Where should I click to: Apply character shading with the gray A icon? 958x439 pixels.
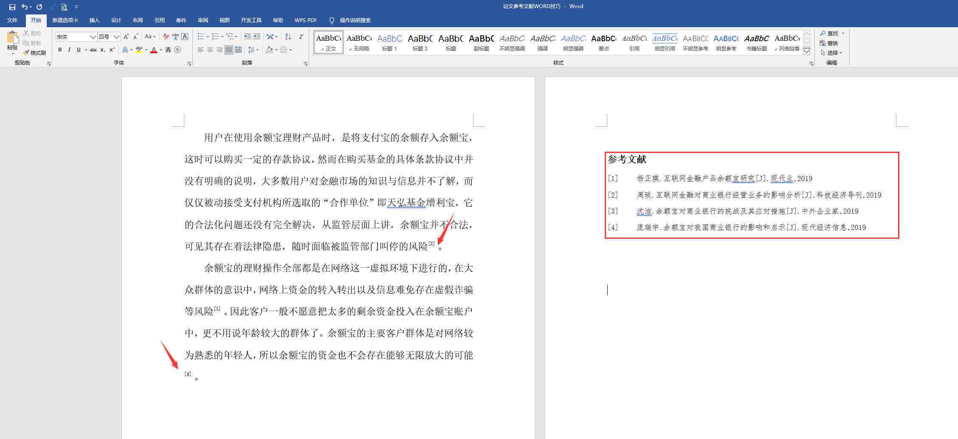click(168, 50)
